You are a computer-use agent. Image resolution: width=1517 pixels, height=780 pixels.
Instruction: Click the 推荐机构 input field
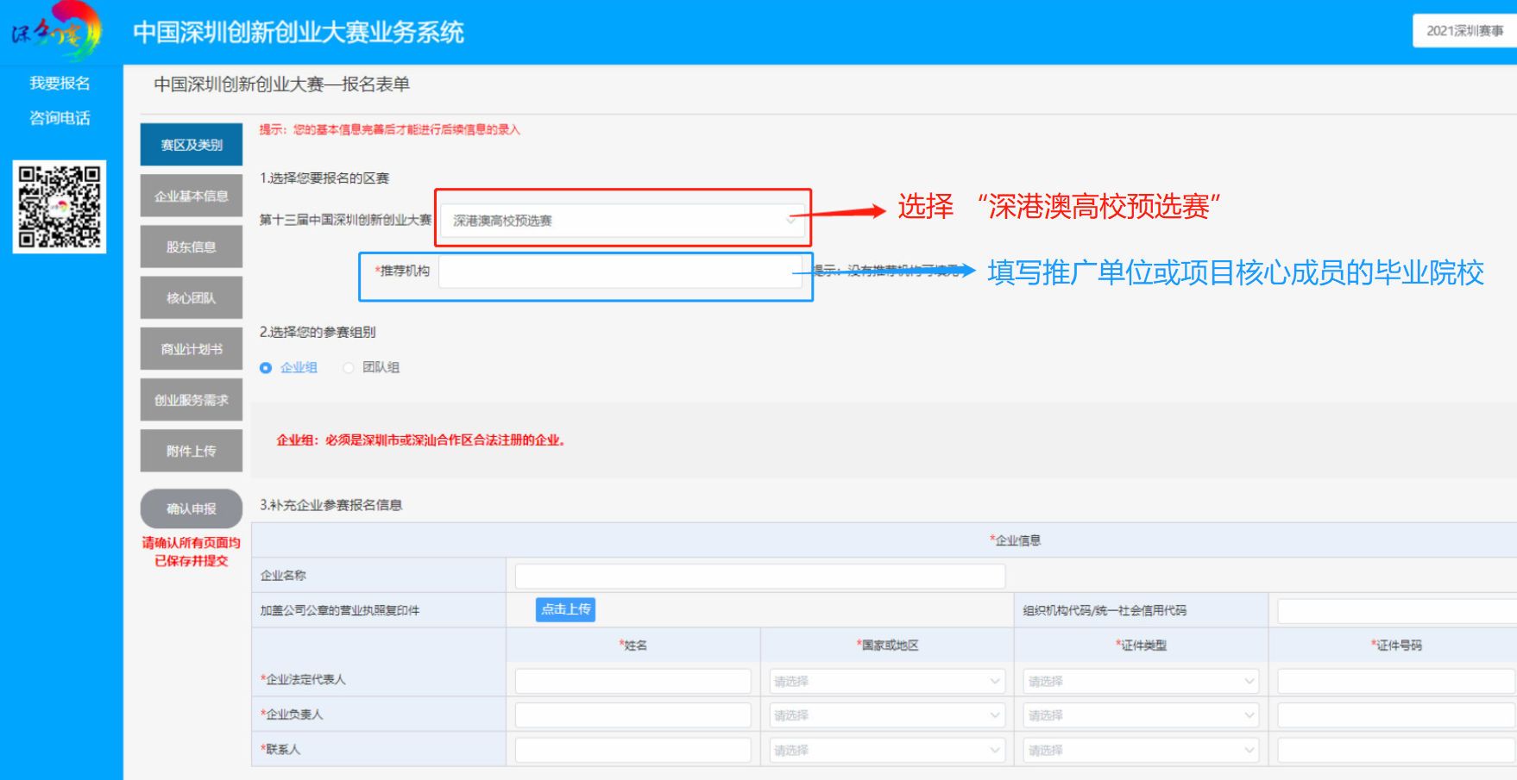pos(620,271)
